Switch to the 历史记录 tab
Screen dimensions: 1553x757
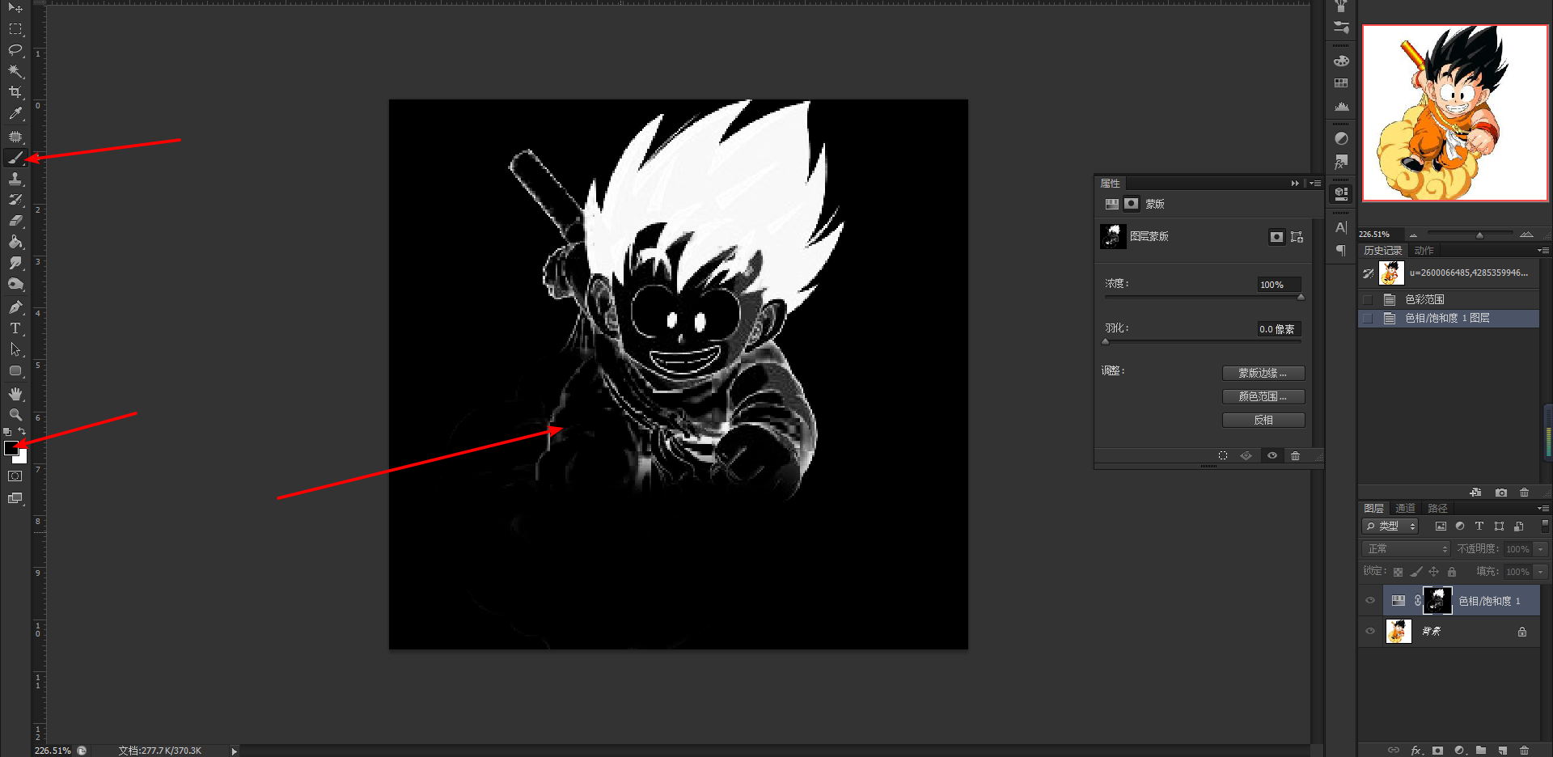pyautogui.click(x=1383, y=251)
